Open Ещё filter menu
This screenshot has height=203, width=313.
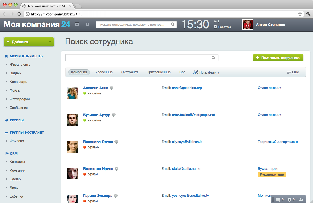[x=293, y=72]
